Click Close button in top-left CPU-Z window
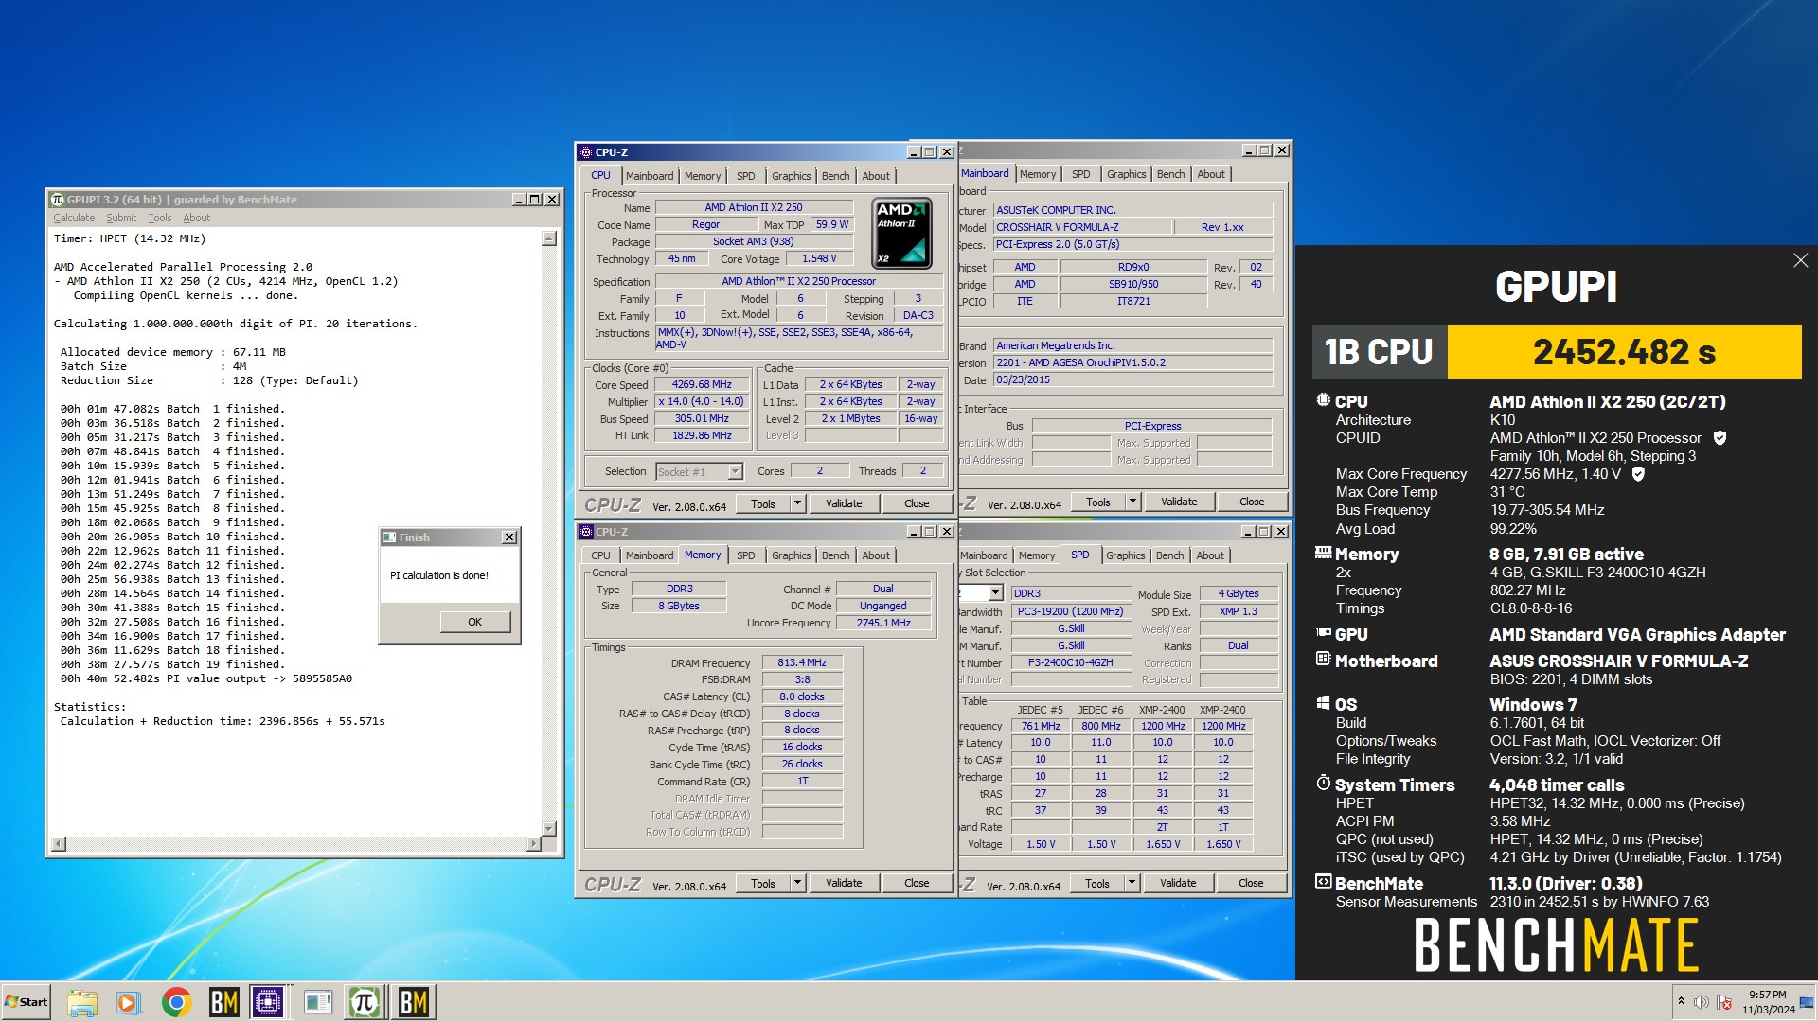The image size is (1818, 1022). point(917,503)
